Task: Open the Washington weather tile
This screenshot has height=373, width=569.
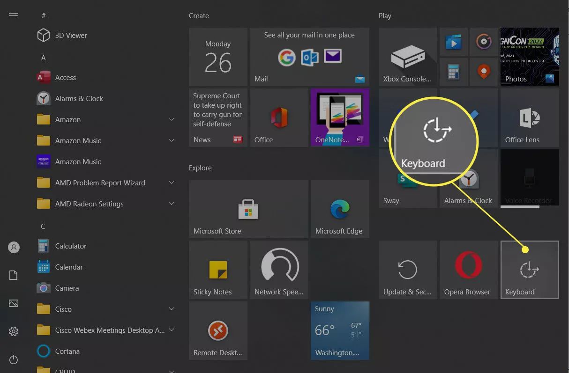Action: [x=340, y=330]
